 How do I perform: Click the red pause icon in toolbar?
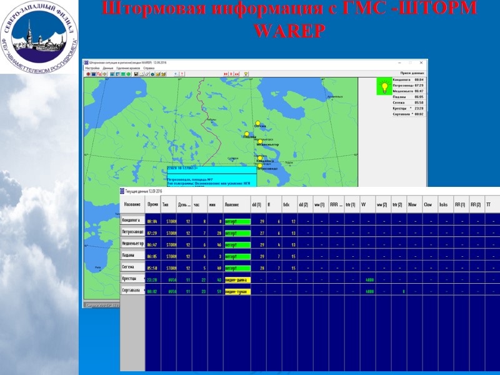231,74
